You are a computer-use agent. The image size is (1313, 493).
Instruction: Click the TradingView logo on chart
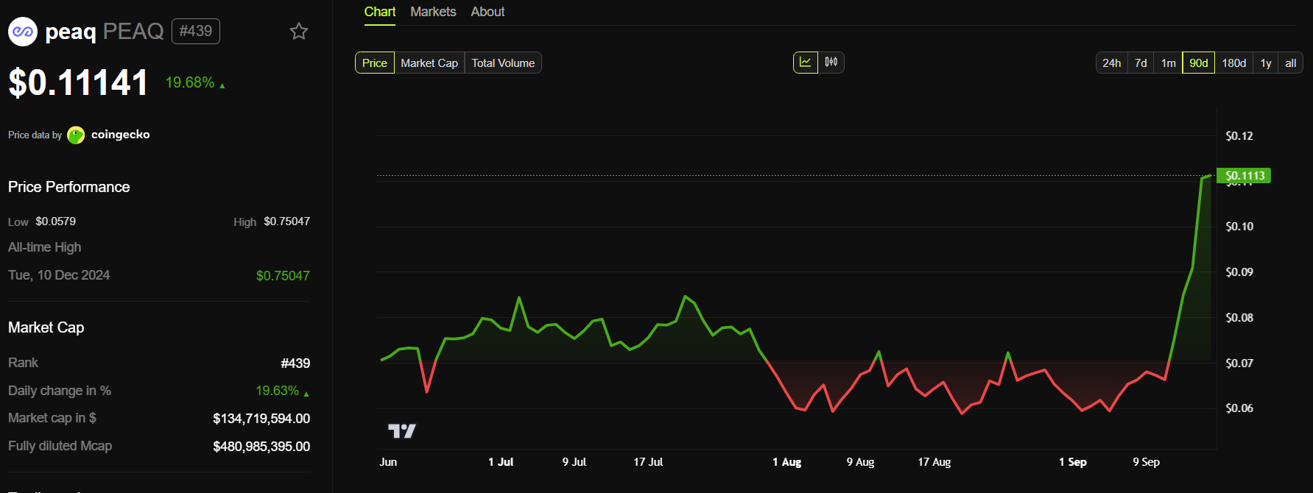pyautogui.click(x=402, y=431)
